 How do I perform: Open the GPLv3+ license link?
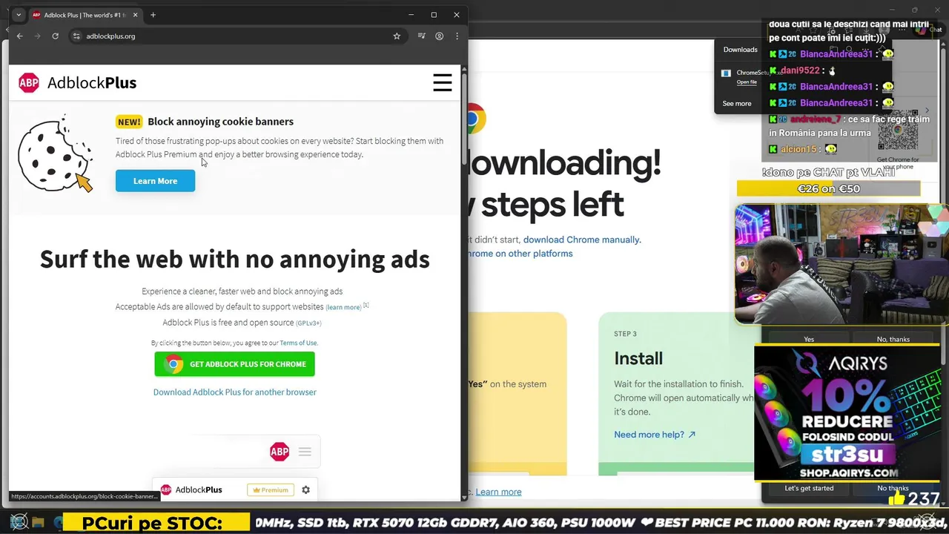308,323
